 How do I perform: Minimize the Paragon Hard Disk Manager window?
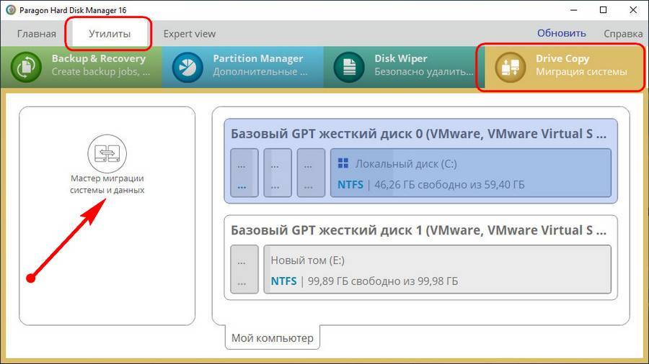(574, 10)
